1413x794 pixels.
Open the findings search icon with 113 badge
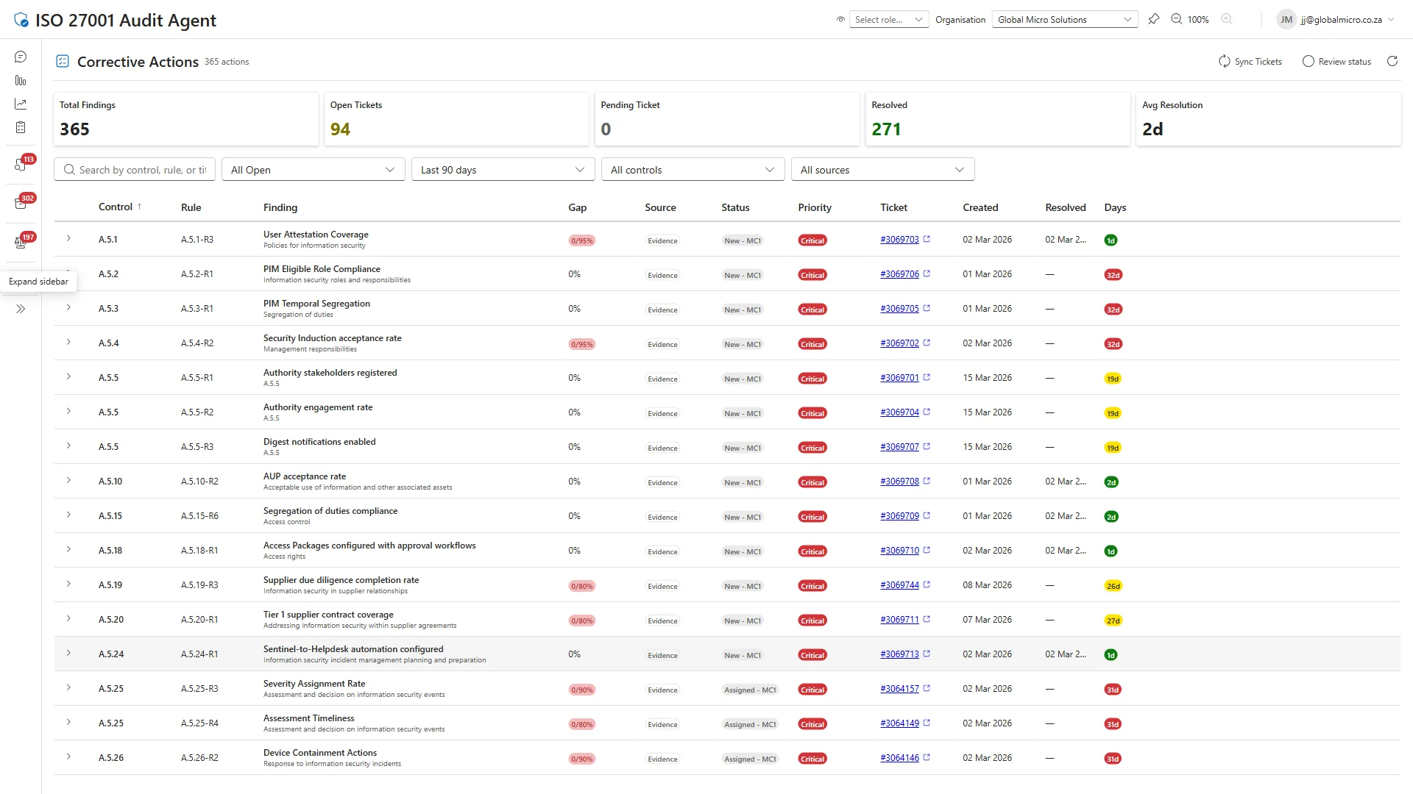[x=20, y=164]
